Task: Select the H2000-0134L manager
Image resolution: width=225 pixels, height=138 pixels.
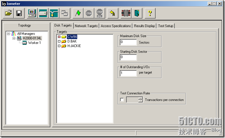Action: pyautogui.click(x=32, y=38)
